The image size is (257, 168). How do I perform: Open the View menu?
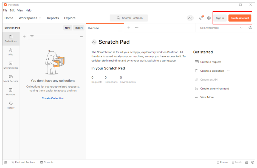20,10
